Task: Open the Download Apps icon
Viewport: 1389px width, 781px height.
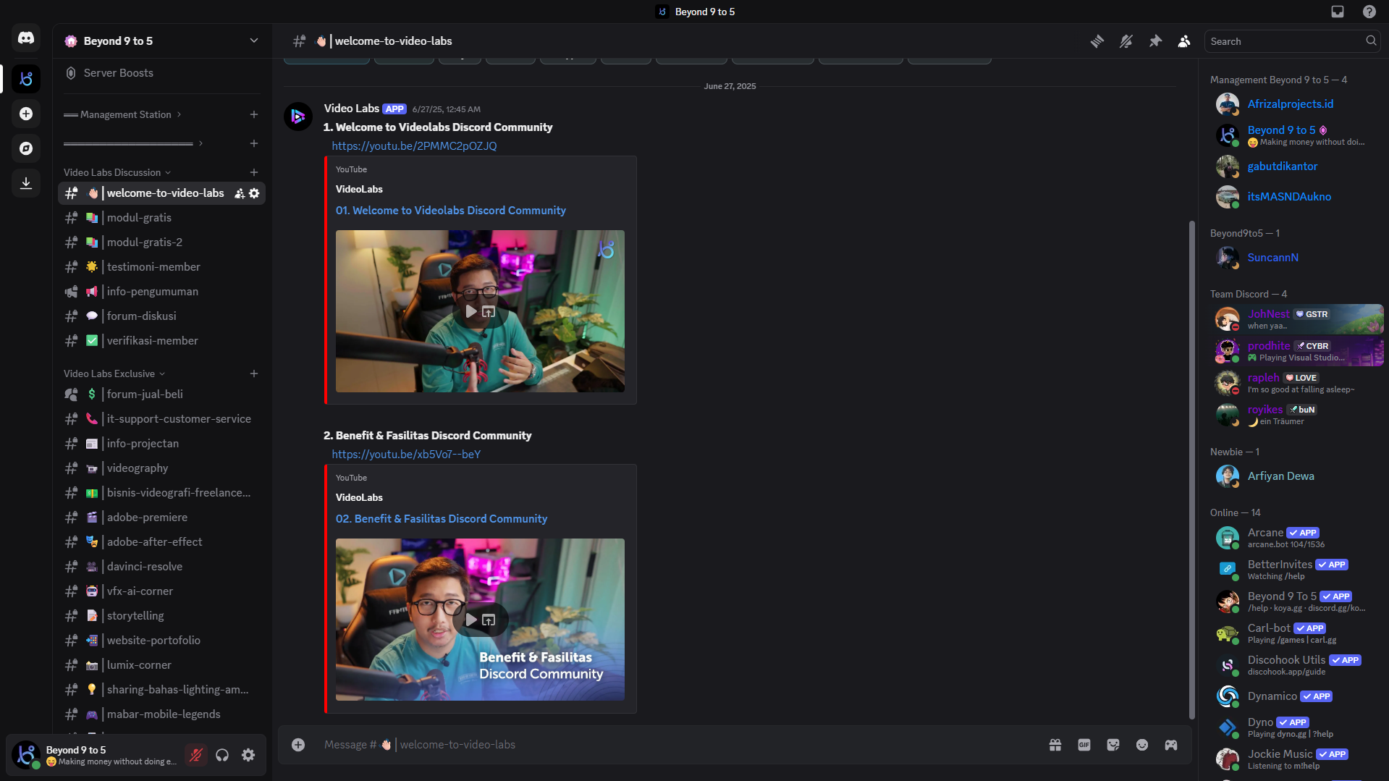Action: [x=26, y=183]
